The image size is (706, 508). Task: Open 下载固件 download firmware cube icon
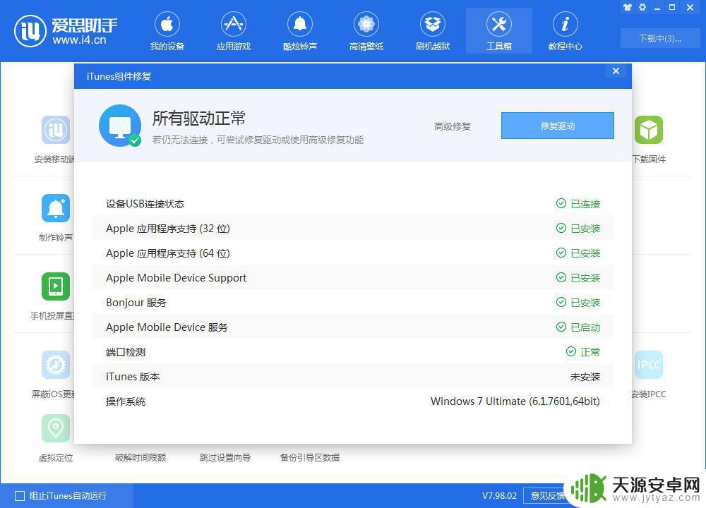coord(649,130)
